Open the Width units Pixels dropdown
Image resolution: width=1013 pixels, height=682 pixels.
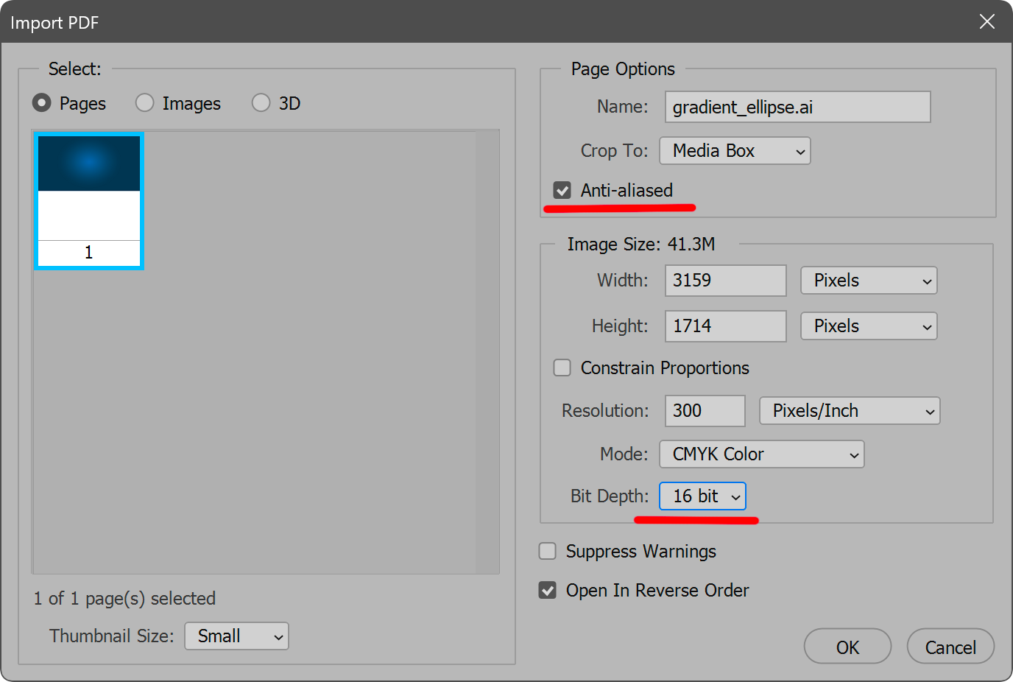(x=869, y=281)
